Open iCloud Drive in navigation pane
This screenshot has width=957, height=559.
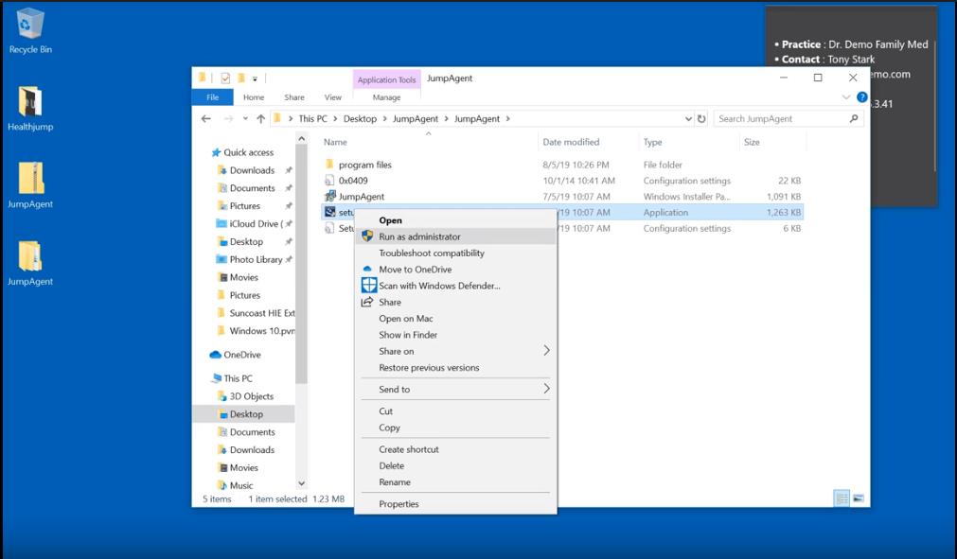256,224
